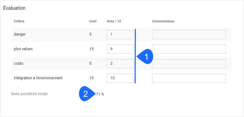
Task: Click the 71 % weighted total value
Action: pos(100,94)
